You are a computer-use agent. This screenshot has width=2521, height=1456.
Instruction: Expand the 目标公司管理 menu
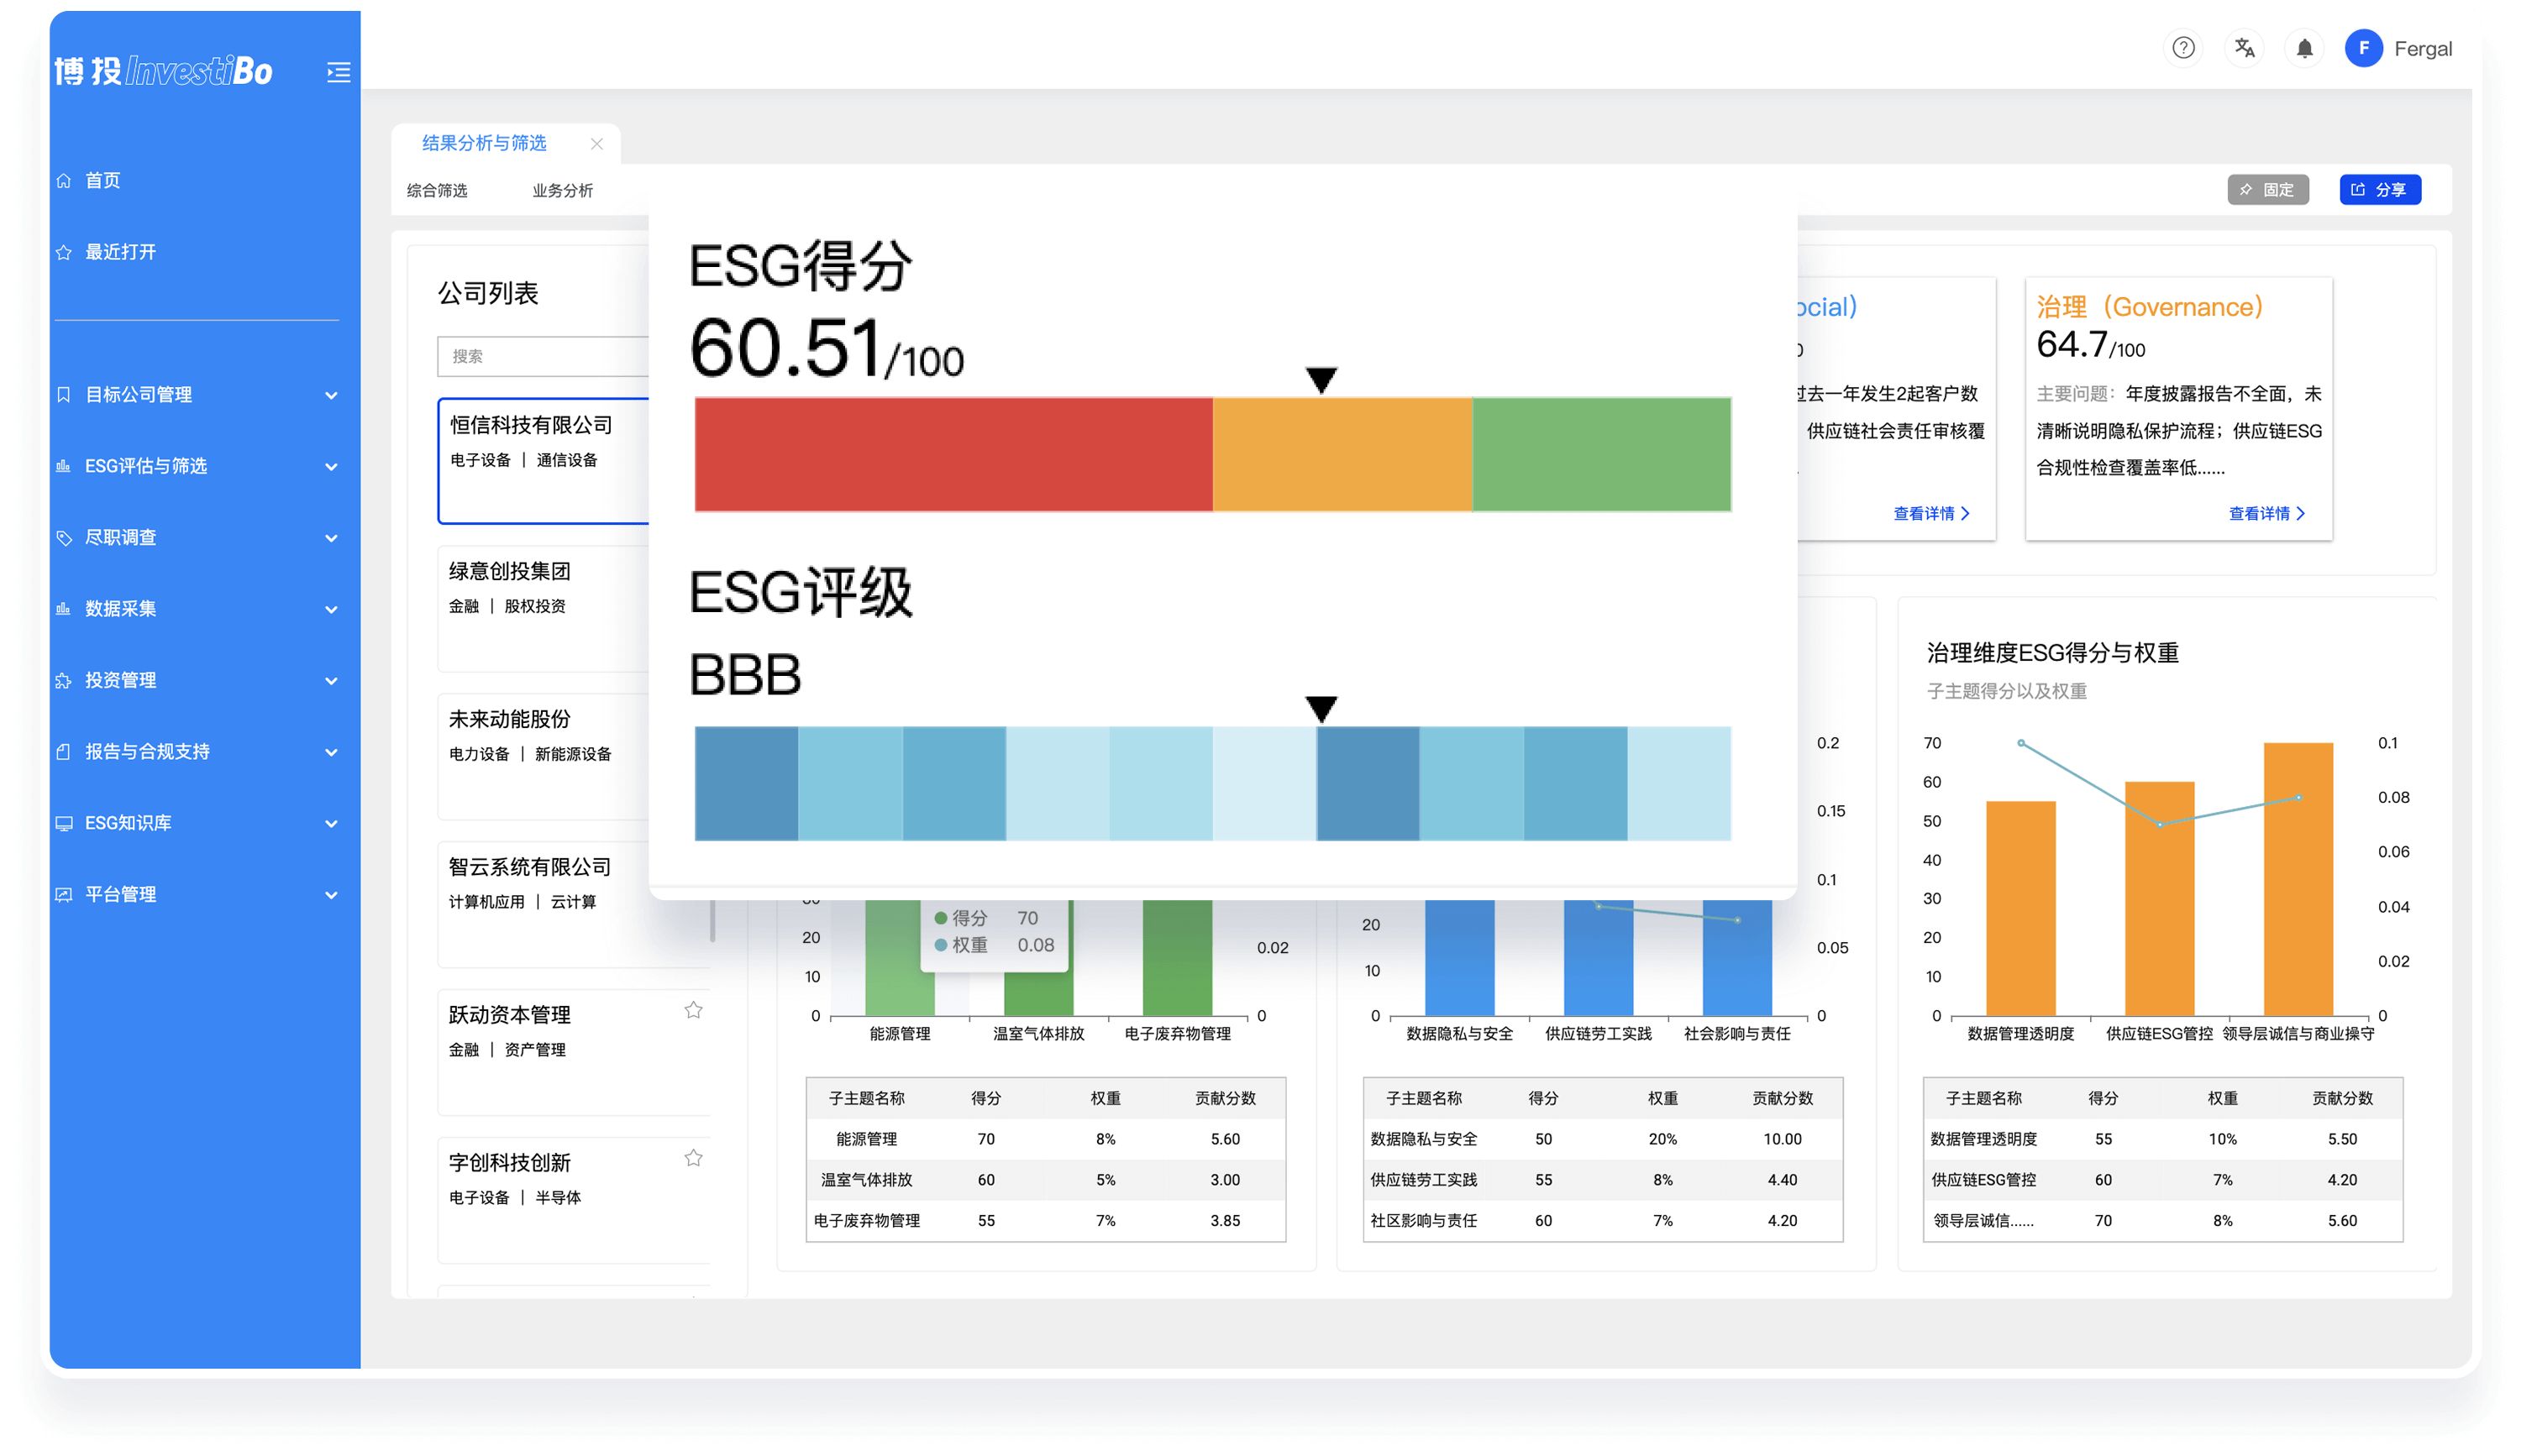pos(331,395)
